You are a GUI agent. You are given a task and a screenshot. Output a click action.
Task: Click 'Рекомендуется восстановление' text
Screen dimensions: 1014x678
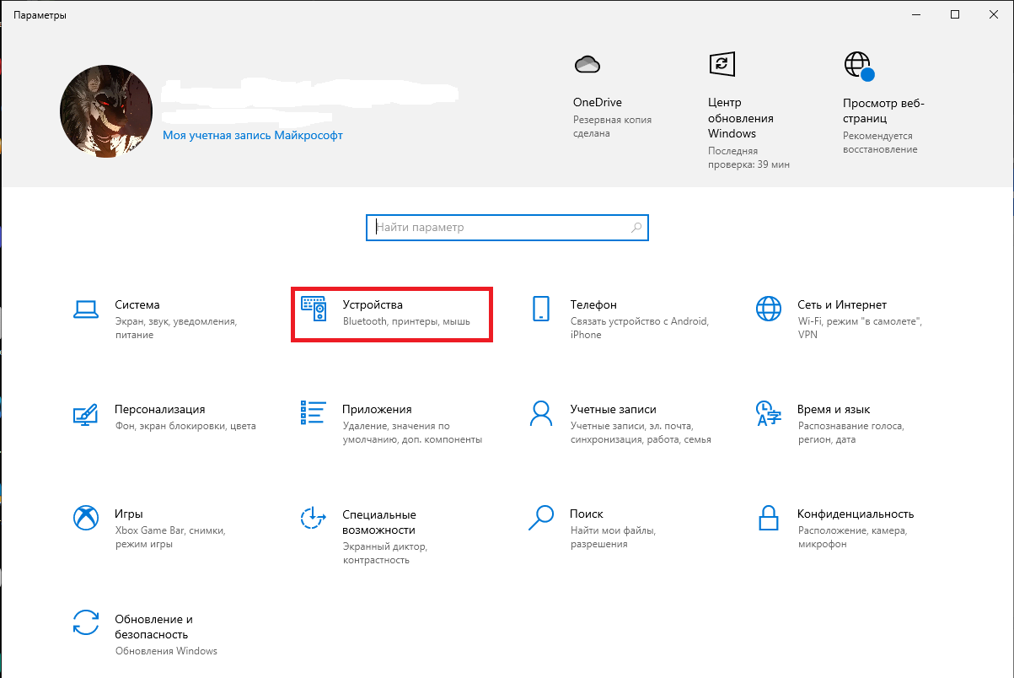click(x=880, y=143)
